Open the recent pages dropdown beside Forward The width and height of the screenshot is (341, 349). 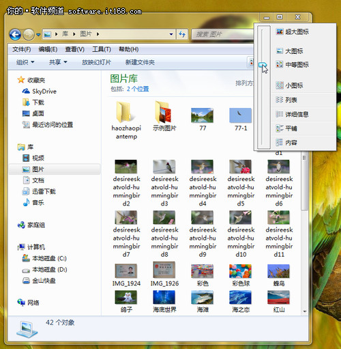(38, 35)
